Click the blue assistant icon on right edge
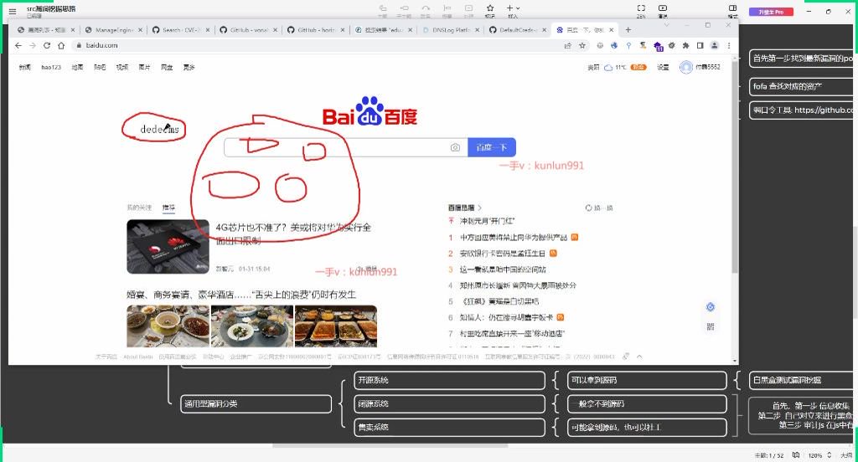Viewport: 858px width, 462px height. [711, 307]
